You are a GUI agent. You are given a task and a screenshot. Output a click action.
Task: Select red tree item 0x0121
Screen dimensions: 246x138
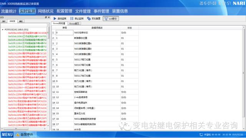pos(27,81)
